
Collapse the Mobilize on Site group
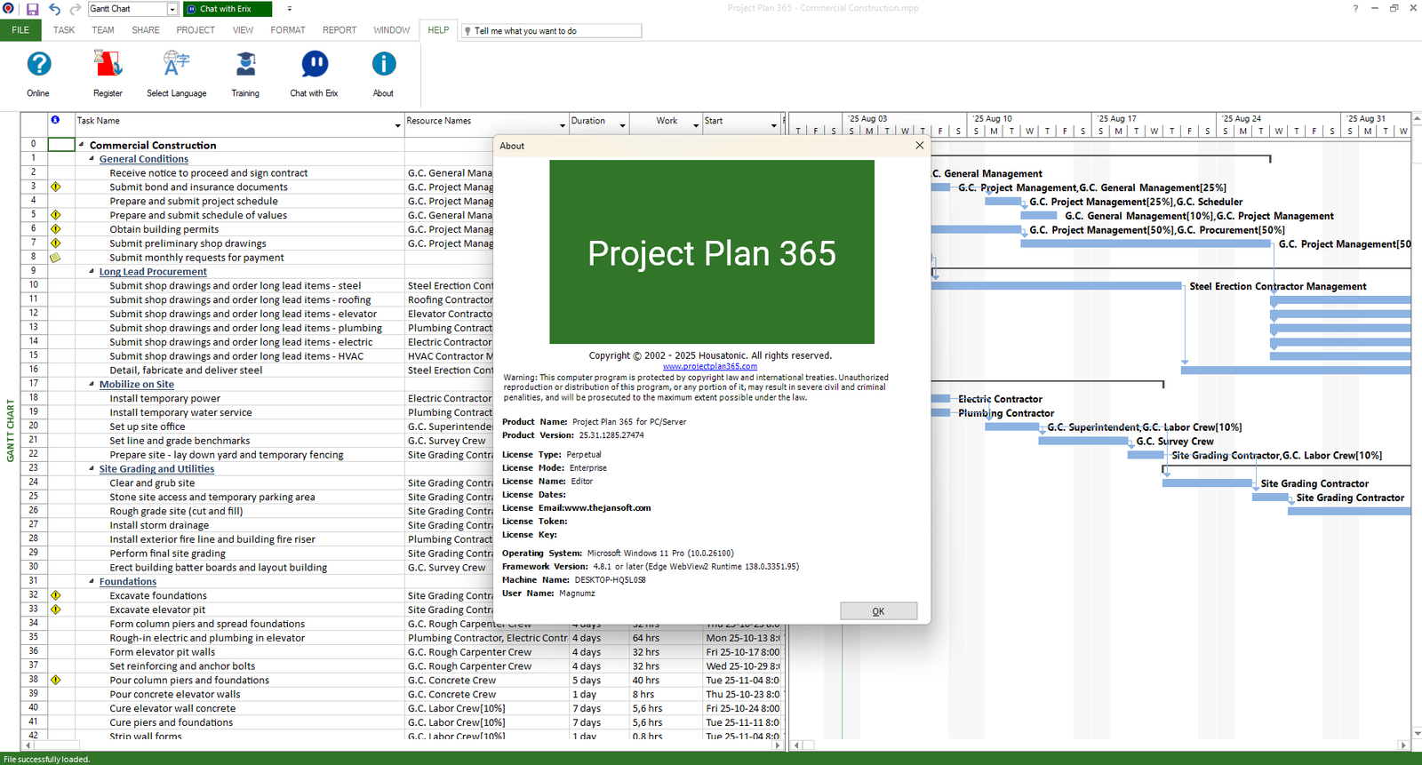[92, 385]
